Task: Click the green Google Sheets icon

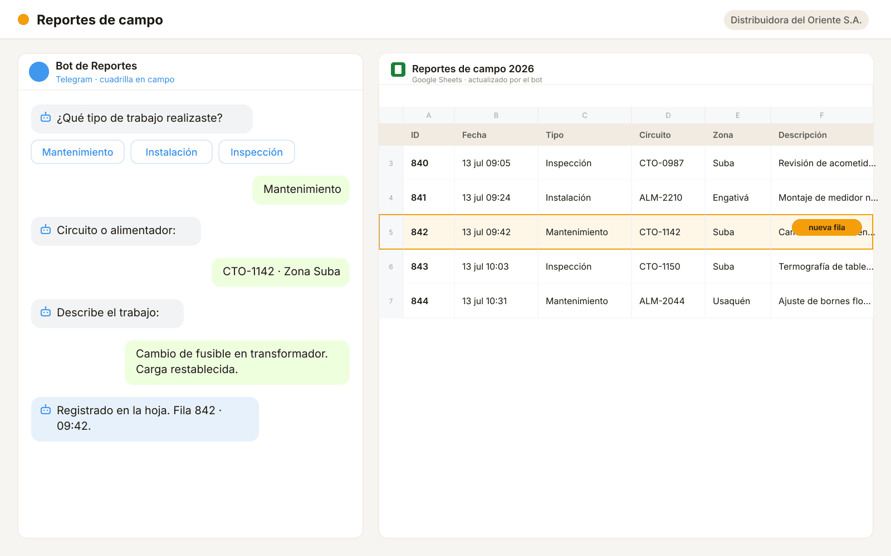Action: pos(398,69)
